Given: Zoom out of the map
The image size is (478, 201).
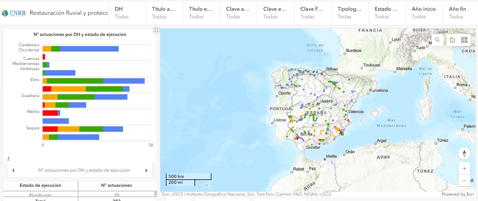Looking at the screenshot, I should (464, 181).
